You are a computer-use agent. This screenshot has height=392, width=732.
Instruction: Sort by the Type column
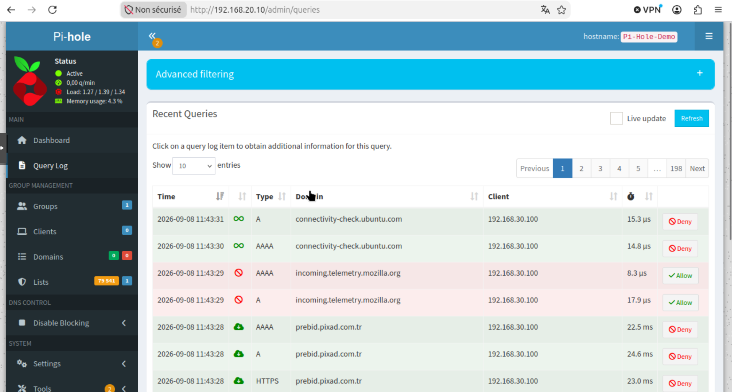click(x=271, y=196)
